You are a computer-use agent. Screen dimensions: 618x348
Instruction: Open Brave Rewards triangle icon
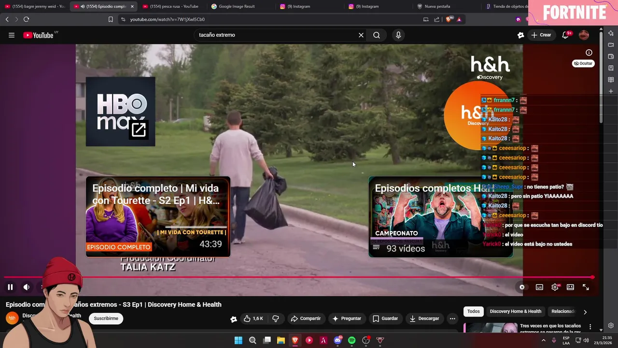(x=459, y=19)
